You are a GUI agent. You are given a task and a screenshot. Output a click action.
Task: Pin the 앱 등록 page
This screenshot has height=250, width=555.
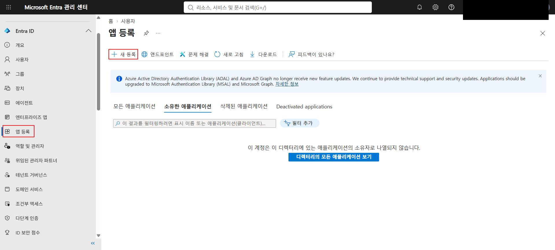[146, 33]
